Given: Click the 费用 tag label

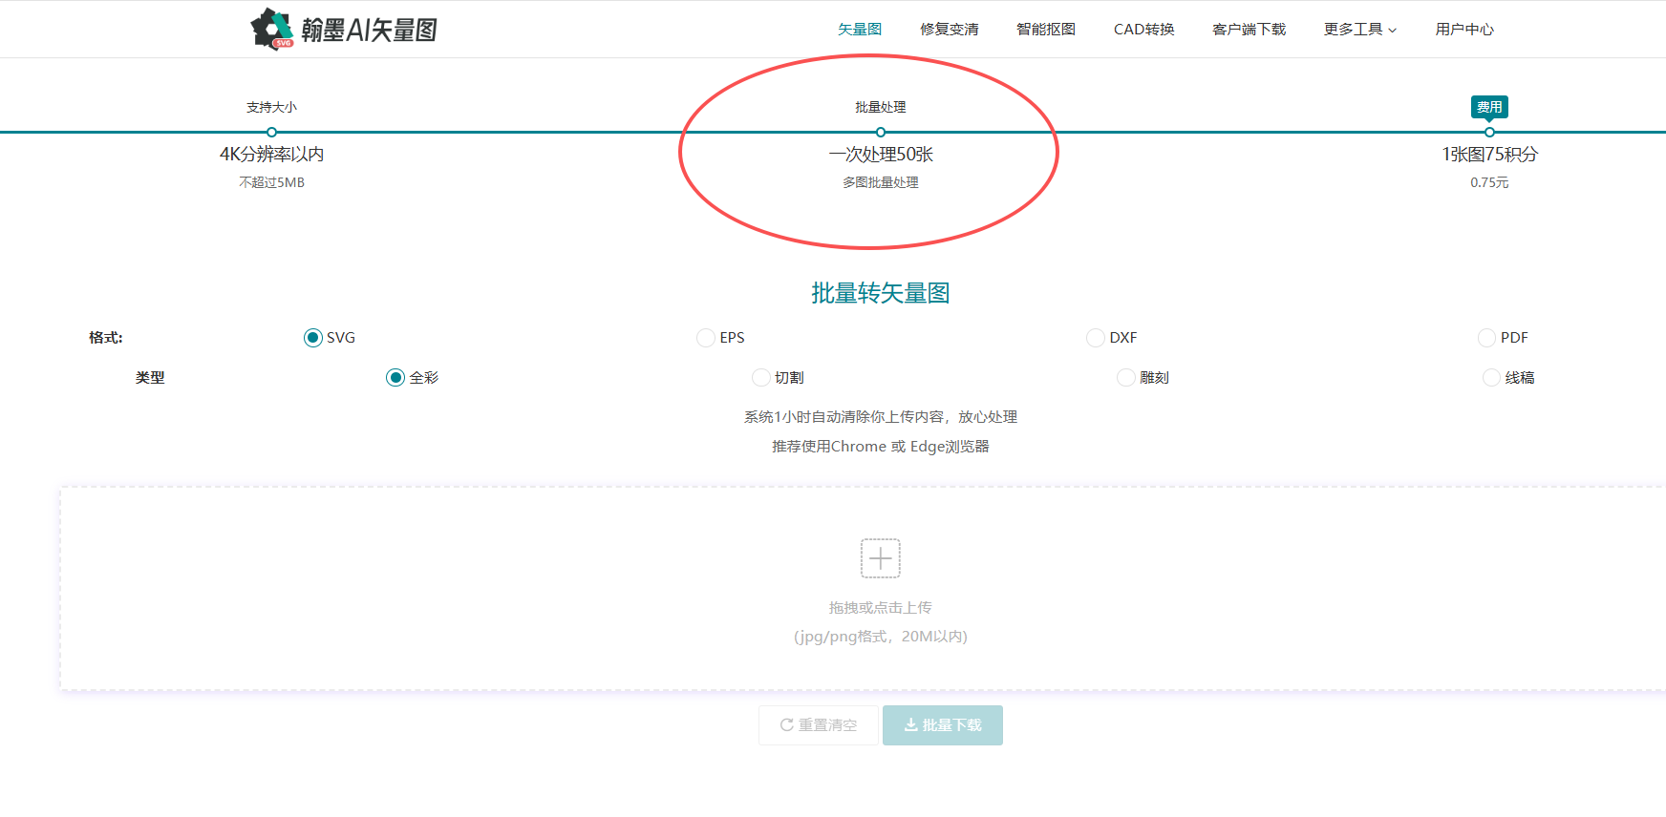Looking at the screenshot, I should 1489,107.
